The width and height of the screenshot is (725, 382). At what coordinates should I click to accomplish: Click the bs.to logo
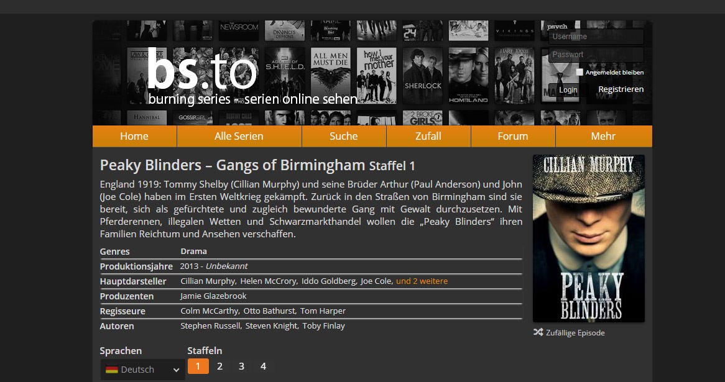pos(201,70)
